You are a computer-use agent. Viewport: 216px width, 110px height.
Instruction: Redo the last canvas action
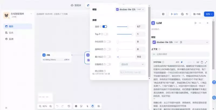[62, 106]
